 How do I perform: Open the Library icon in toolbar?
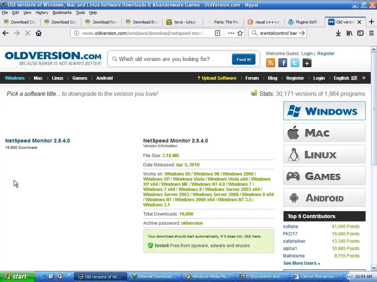pos(349,33)
